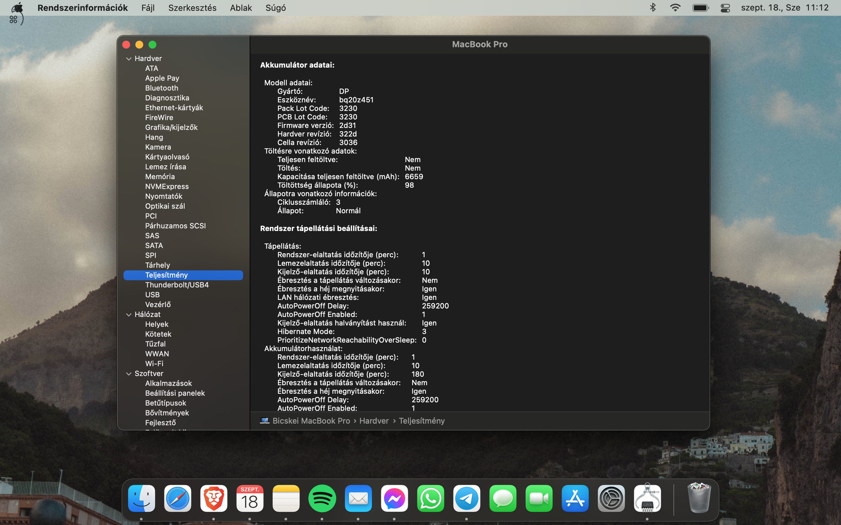Open Finder from the Dock
Viewport: 841px width, 525px height.
click(x=142, y=499)
